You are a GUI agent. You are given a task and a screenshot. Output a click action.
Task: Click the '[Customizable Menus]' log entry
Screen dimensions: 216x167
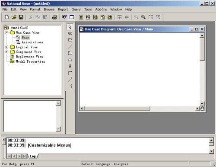pos(50,145)
